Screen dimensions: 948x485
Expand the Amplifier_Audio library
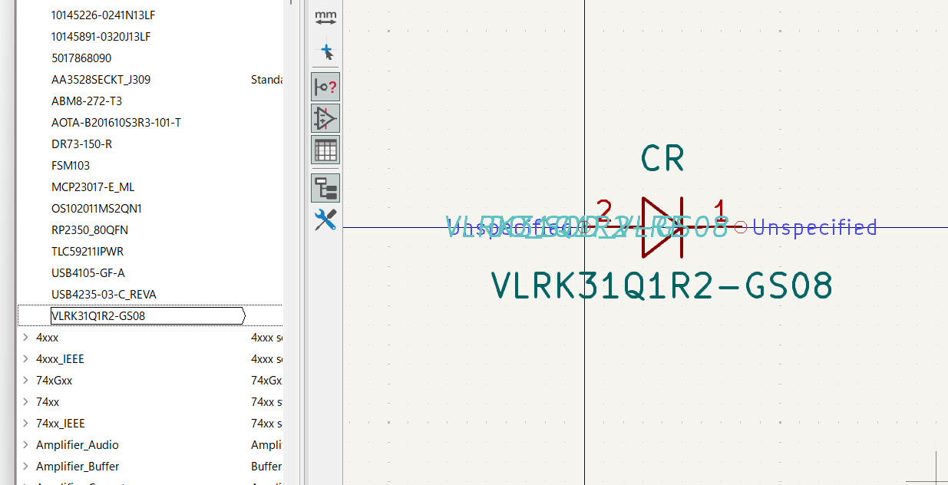click(x=25, y=445)
